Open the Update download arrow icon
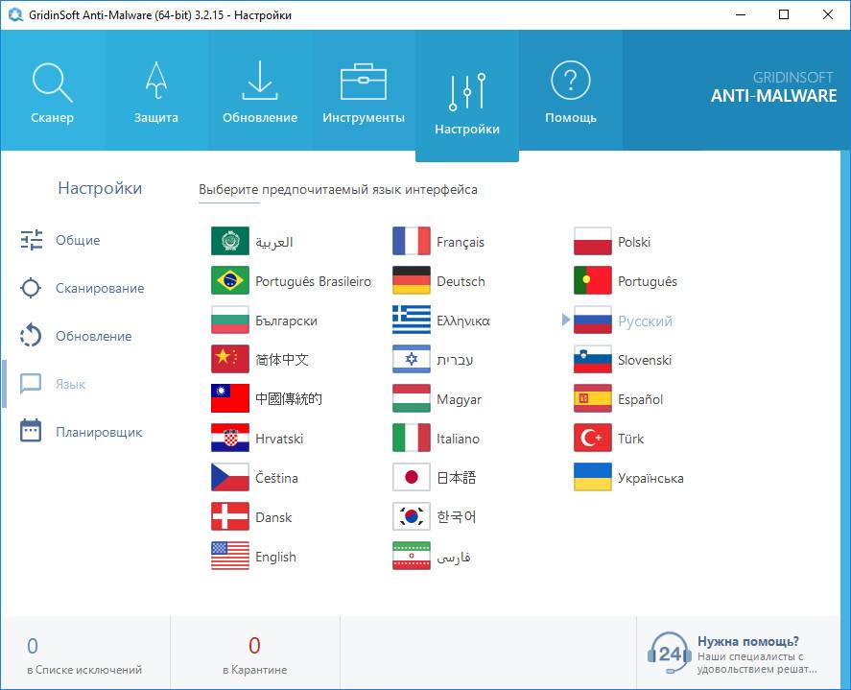851x690 pixels. pyautogui.click(x=260, y=83)
